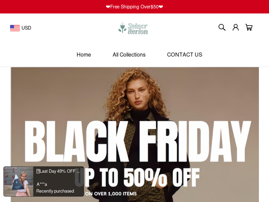Click the Recently purchased notification text
Screen dimensions: 269x202
pyautogui.click(x=55, y=191)
